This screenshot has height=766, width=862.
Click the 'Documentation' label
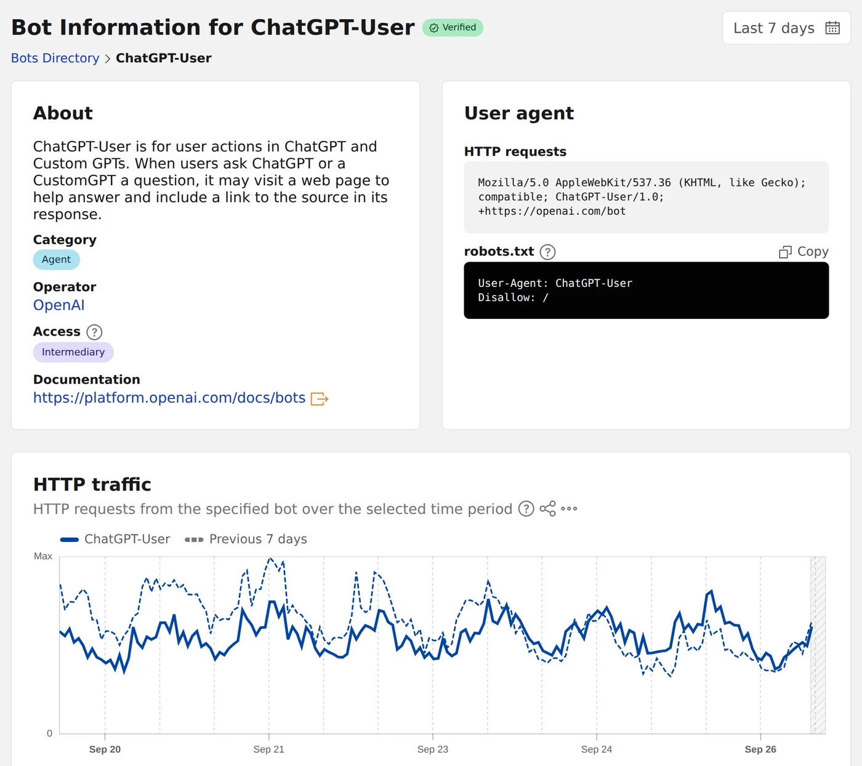point(87,379)
